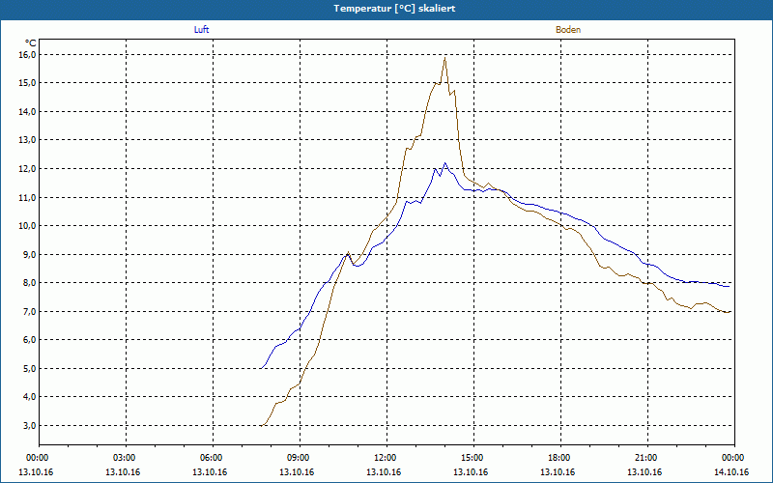The height and width of the screenshot is (483, 773).
Task: Click the 11,0 y-axis label
Action: coord(28,197)
